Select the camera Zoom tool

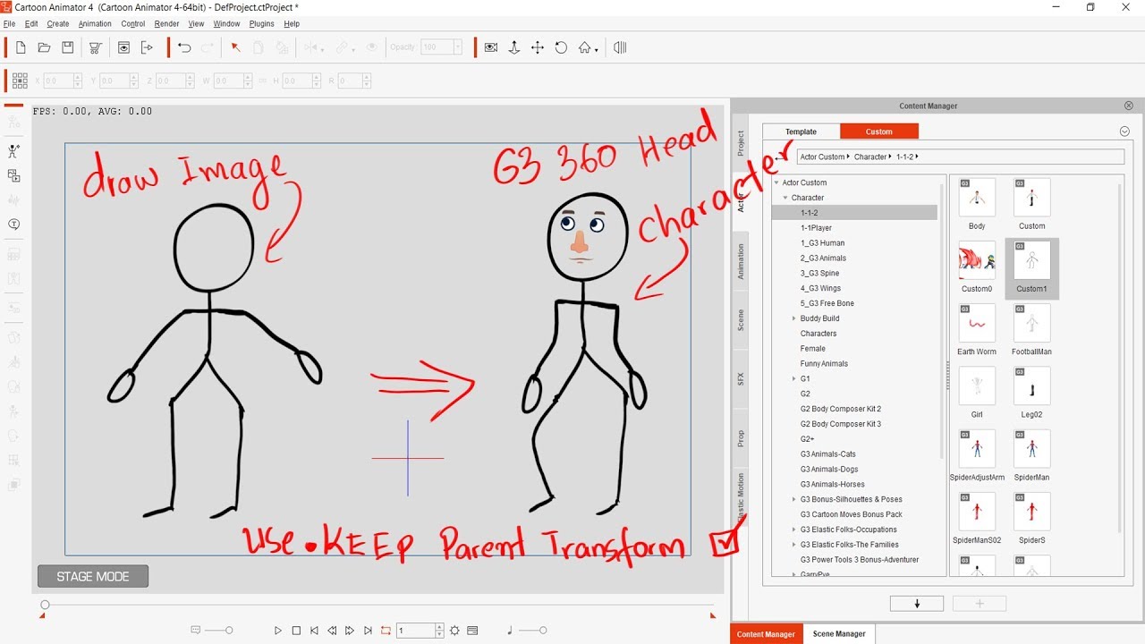coord(514,47)
